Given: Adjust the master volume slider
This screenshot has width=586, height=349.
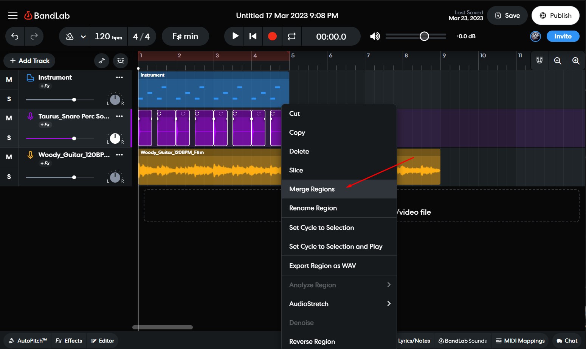Looking at the screenshot, I should [424, 36].
